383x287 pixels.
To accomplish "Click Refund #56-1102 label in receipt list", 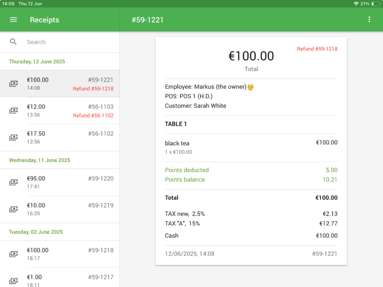I will [93, 115].
